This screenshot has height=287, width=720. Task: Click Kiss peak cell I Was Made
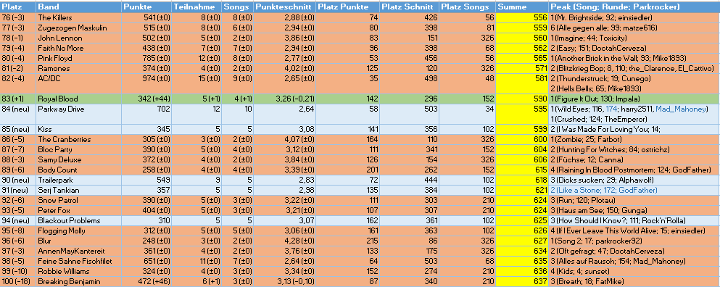[x=634, y=129]
